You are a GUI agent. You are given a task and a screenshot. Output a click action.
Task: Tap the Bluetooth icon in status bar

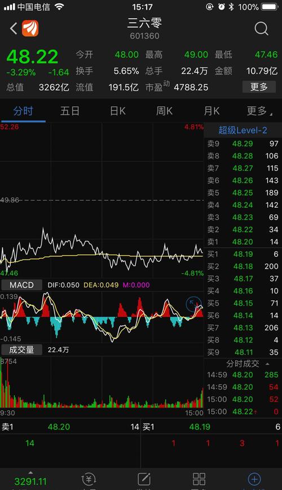[x=231, y=7]
